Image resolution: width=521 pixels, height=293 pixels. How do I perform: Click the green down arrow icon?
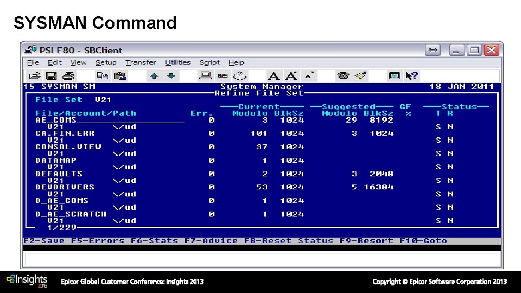[x=171, y=76]
